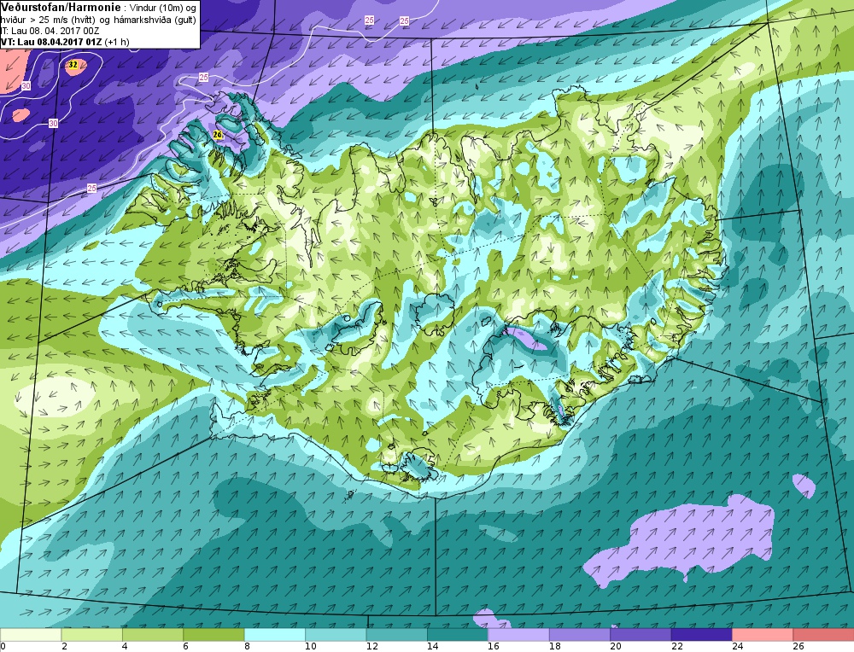This screenshot has width=854, height=652.
Task: Click the '(+1 h)' forecast offset text
Action: click(x=117, y=42)
